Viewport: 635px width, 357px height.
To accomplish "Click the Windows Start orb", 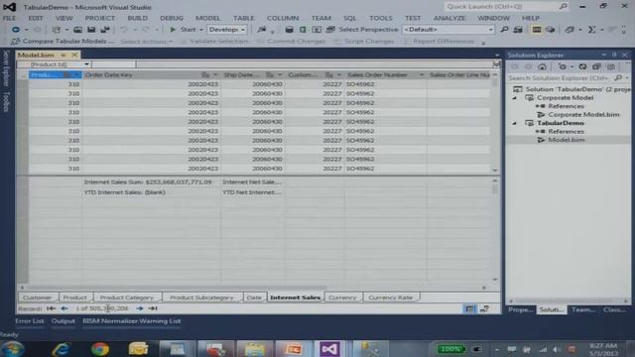I will pos(13,348).
